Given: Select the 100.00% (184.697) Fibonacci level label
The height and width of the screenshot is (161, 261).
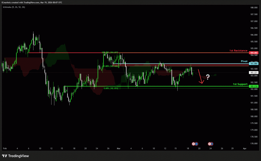Looking at the screenshot, I should 110,53.
